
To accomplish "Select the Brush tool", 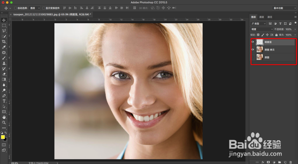I will (4, 58).
